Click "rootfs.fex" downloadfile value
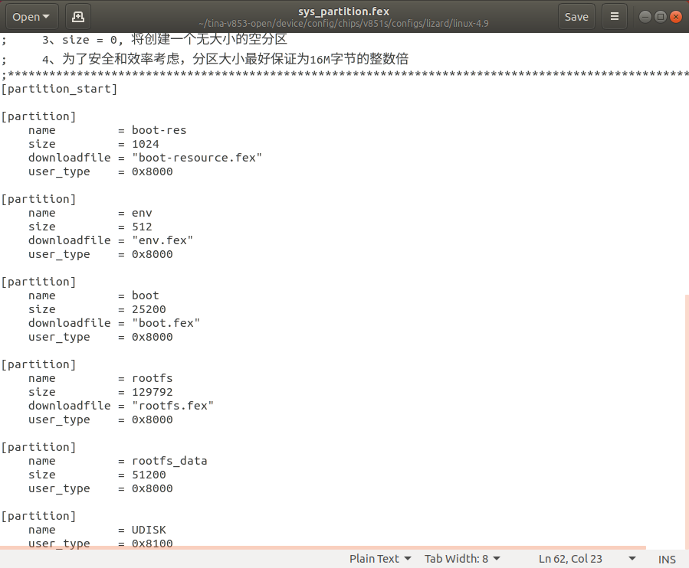This screenshot has width=689, height=568. pos(172,406)
